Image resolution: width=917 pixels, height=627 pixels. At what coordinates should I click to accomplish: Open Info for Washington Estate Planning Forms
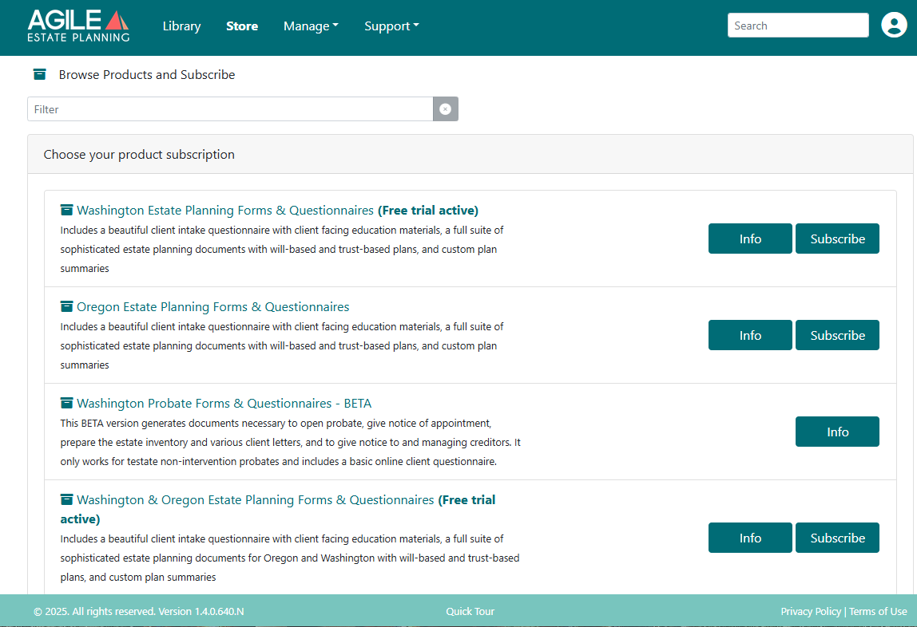(x=750, y=239)
